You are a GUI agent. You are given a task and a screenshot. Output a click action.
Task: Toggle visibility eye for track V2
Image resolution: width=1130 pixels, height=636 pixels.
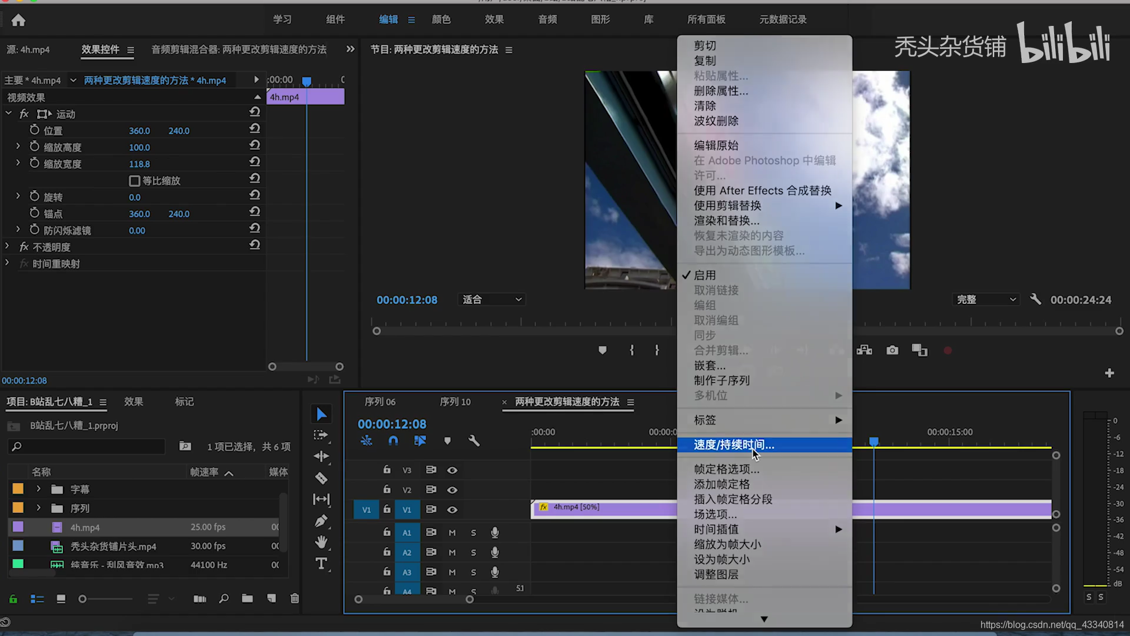[452, 490]
